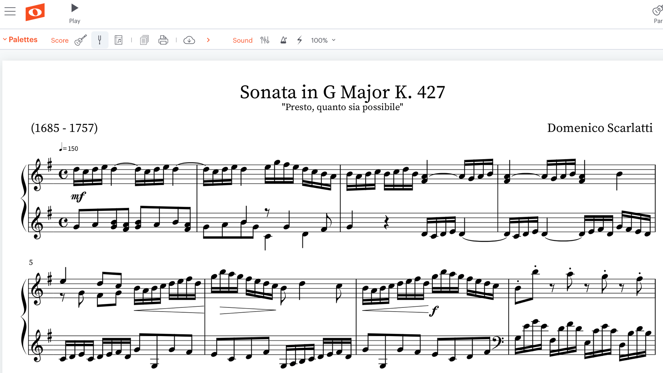Image resolution: width=663 pixels, height=373 pixels.
Task: Click the measure number 5
Action: click(x=31, y=263)
